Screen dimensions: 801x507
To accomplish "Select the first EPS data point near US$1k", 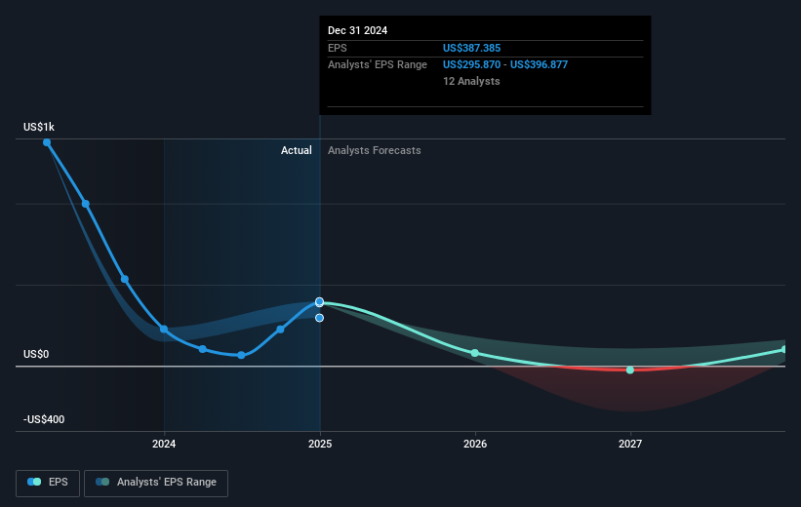I will [x=47, y=142].
